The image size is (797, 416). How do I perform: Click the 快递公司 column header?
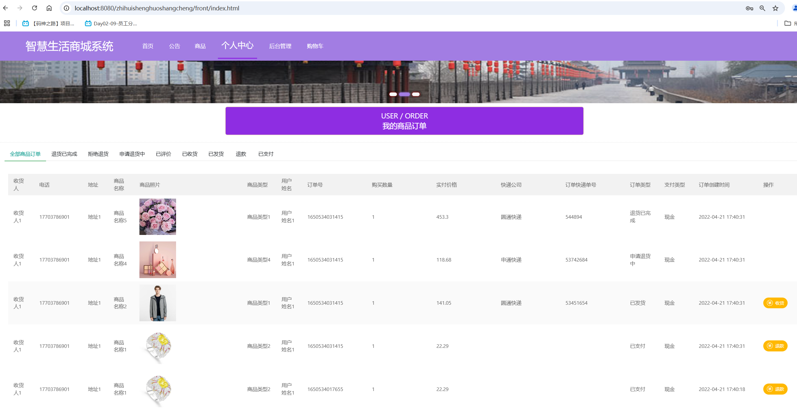pos(511,185)
